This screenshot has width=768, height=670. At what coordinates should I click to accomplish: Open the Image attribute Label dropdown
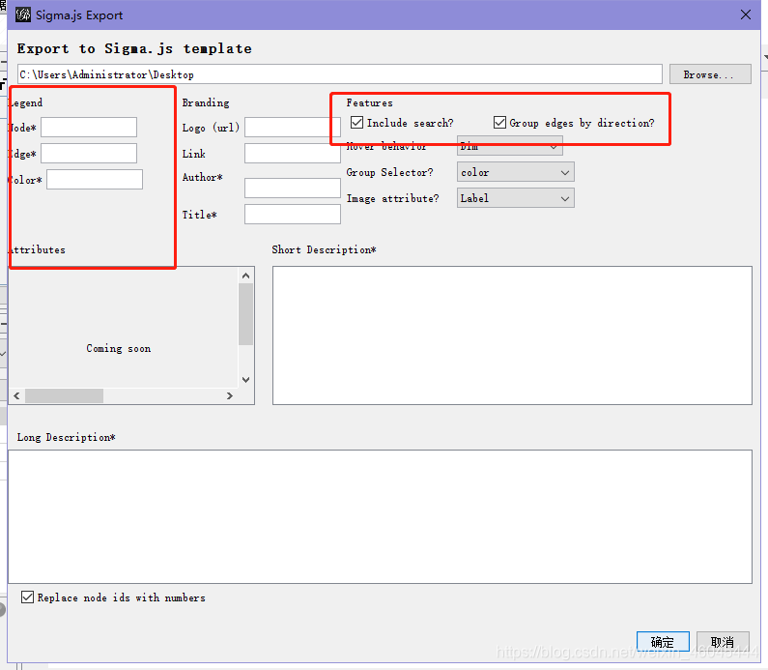click(x=516, y=198)
